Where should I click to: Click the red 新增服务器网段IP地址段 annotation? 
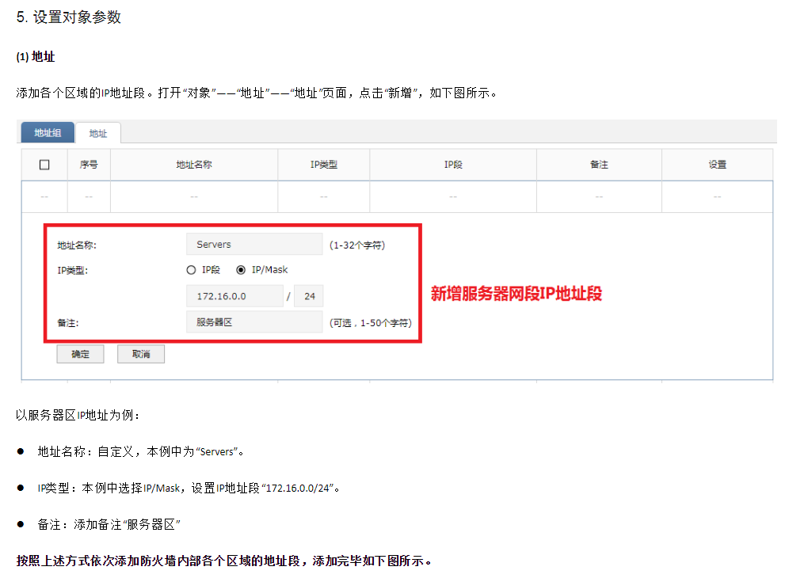[516, 294]
